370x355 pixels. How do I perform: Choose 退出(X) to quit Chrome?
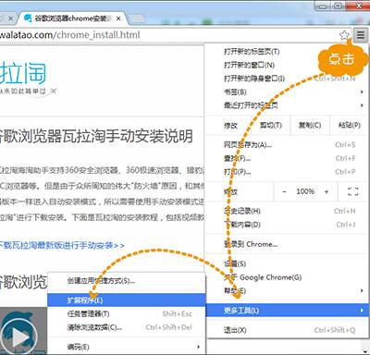click(x=287, y=330)
